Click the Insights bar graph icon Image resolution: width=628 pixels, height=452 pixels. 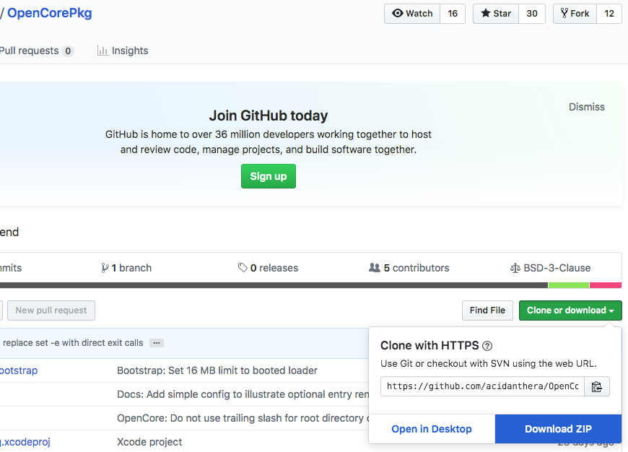[x=103, y=51]
